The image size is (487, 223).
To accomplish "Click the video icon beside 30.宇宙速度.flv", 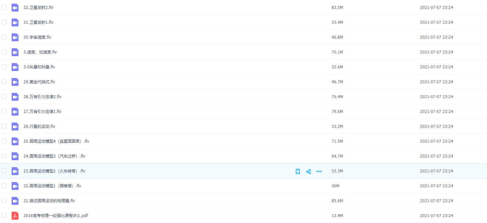I will click(x=15, y=37).
